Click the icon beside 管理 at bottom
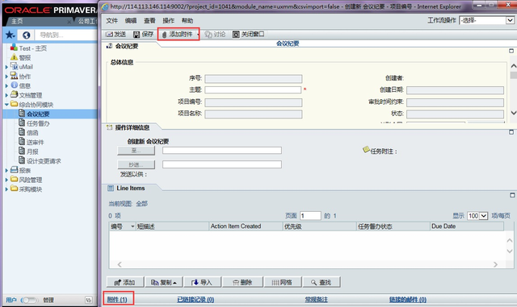Screen dimensions: 517x307 coord(88,300)
